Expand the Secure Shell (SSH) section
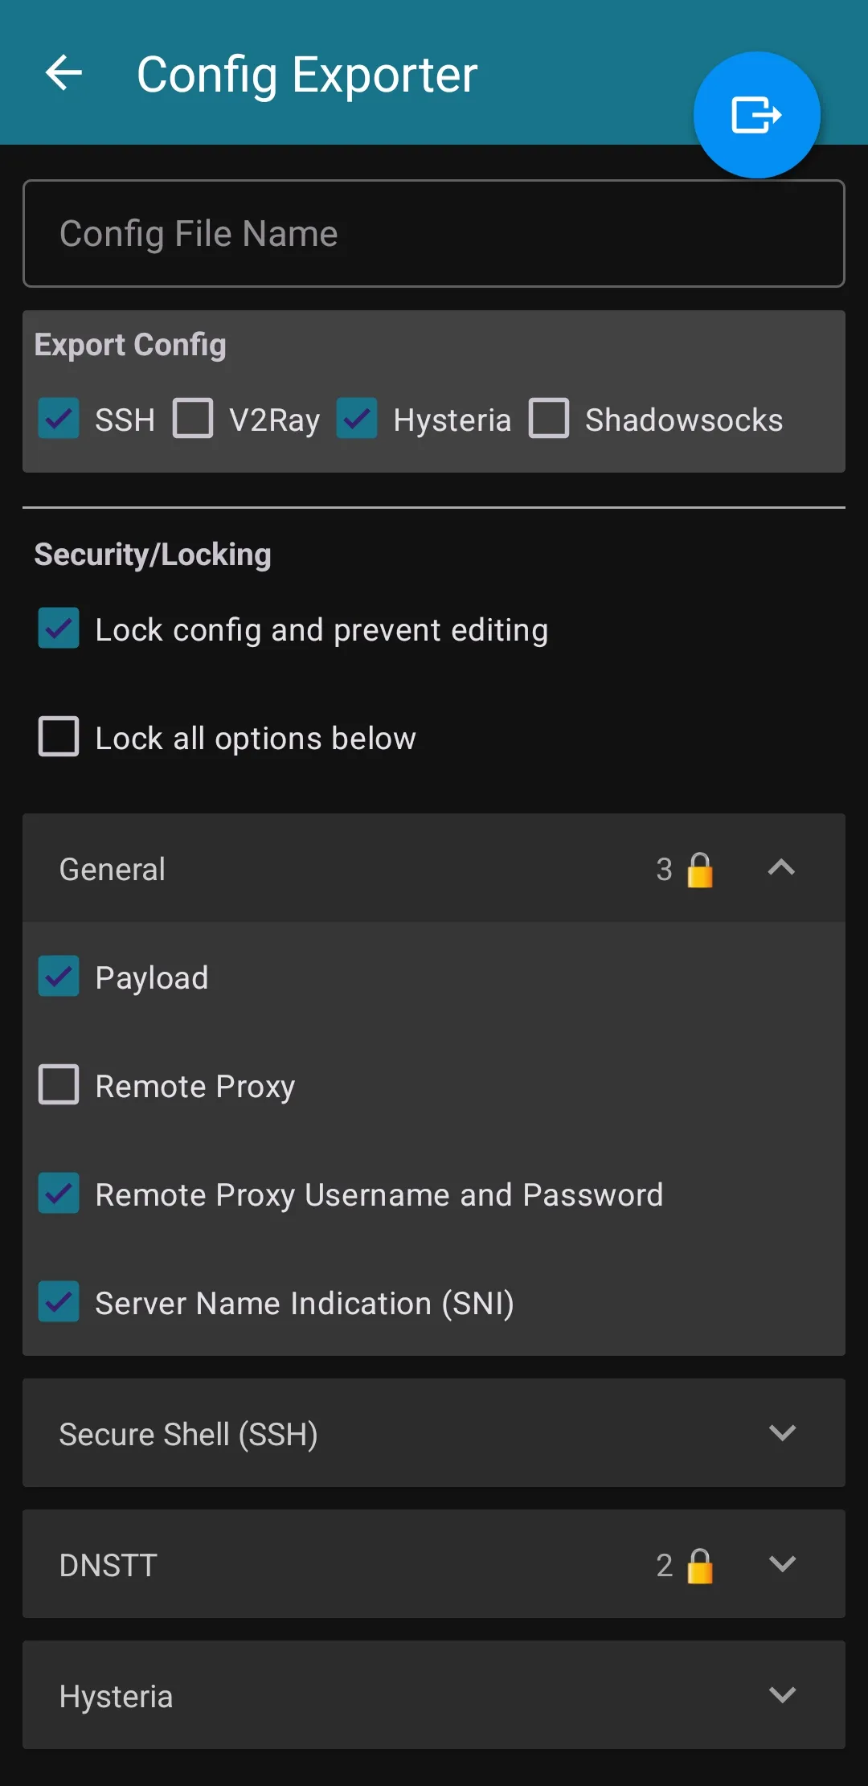 click(780, 1434)
